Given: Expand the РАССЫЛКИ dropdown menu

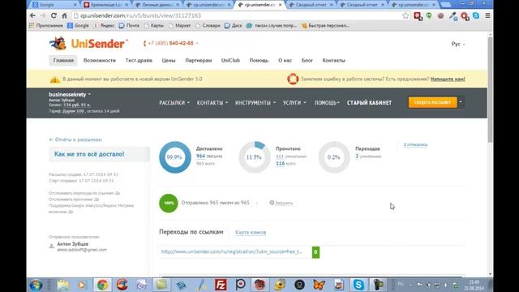Looking at the screenshot, I should [x=174, y=103].
